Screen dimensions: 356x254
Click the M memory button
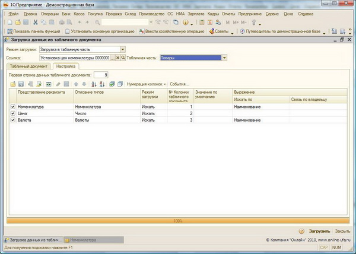(228, 22)
